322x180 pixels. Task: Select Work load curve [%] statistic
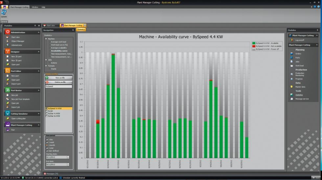click(x=59, y=45)
